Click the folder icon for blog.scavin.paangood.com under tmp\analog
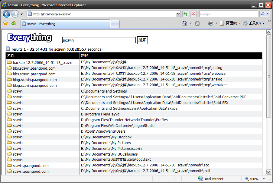Screen dimensions: 273x183 (x=9, y=79)
